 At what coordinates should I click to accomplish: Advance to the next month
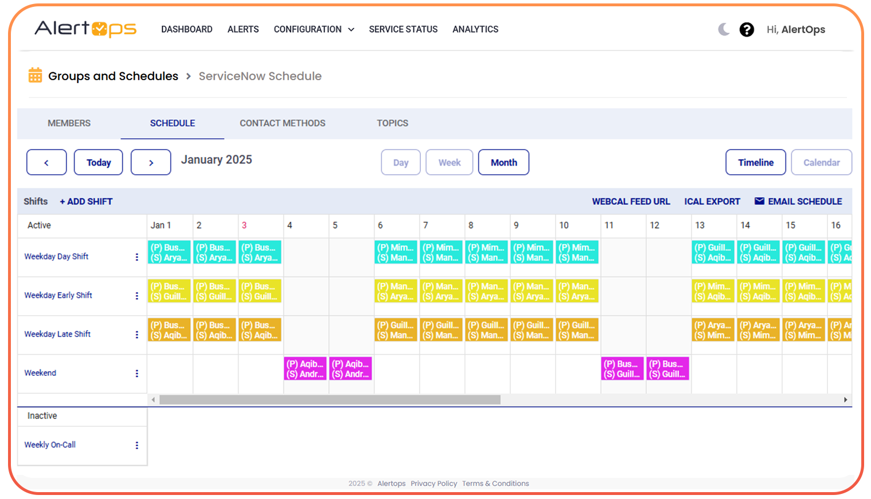click(x=151, y=163)
